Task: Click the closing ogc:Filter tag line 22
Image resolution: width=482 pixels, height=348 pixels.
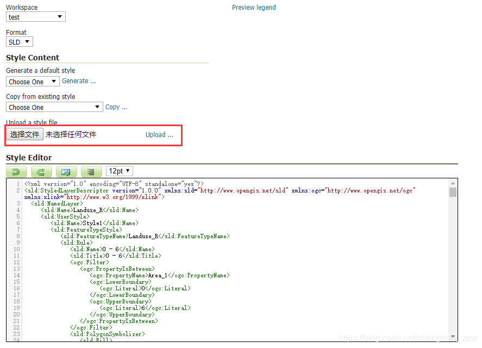Action: pyautogui.click(x=91, y=327)
